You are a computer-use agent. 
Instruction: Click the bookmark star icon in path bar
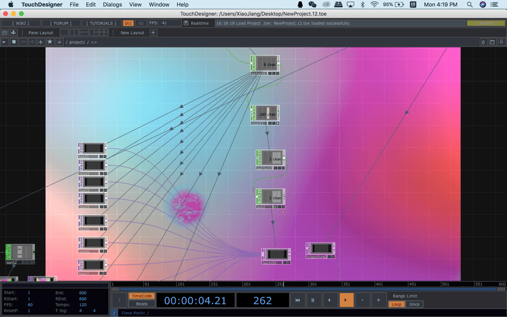coord(50,42)
